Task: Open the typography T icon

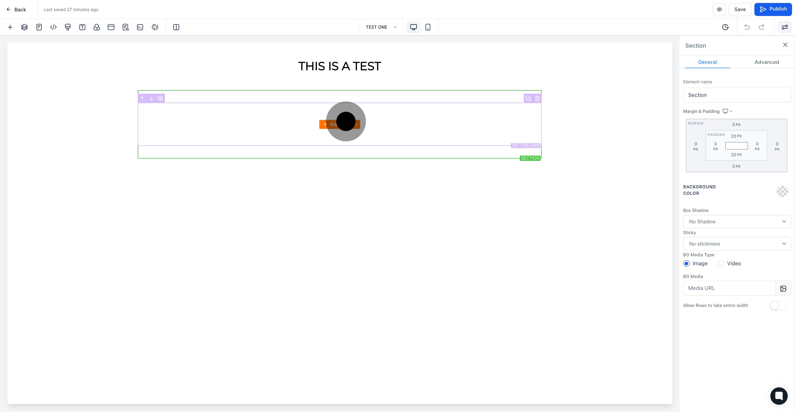Action: tap(82, 27)
